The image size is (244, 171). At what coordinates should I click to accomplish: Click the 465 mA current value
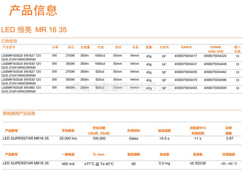click(68, 164)
